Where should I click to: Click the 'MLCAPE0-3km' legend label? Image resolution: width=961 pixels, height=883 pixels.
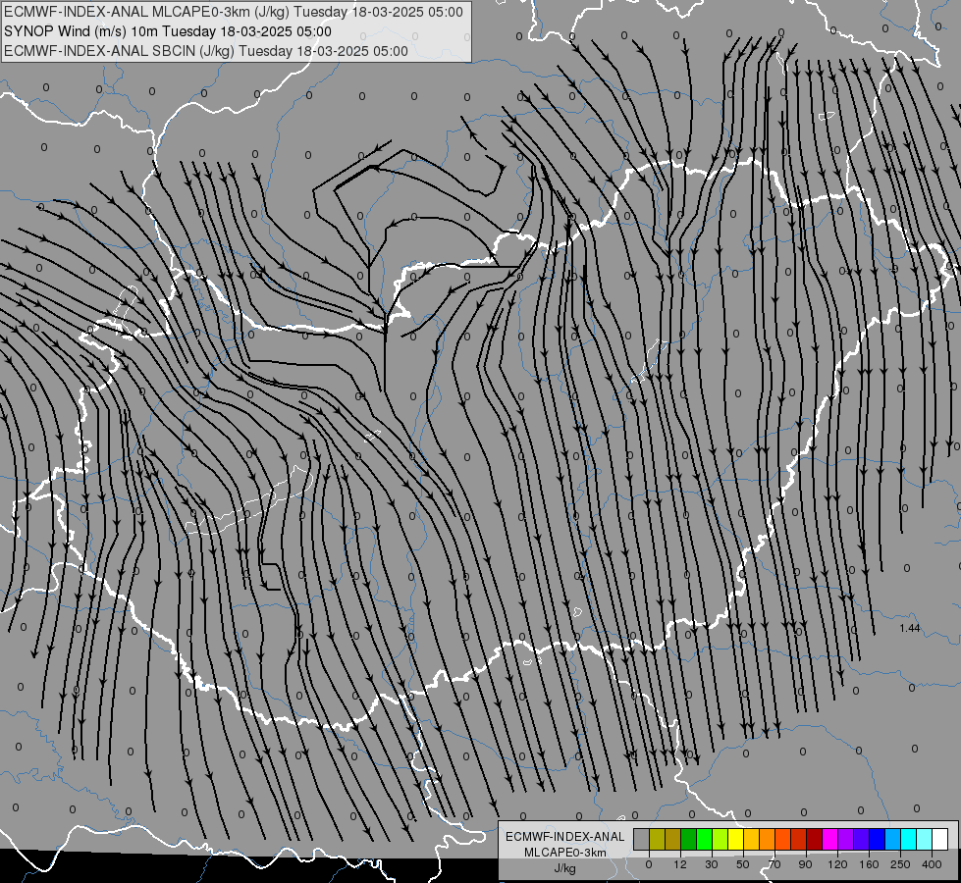pyautogui.click(x=565, y=853)
